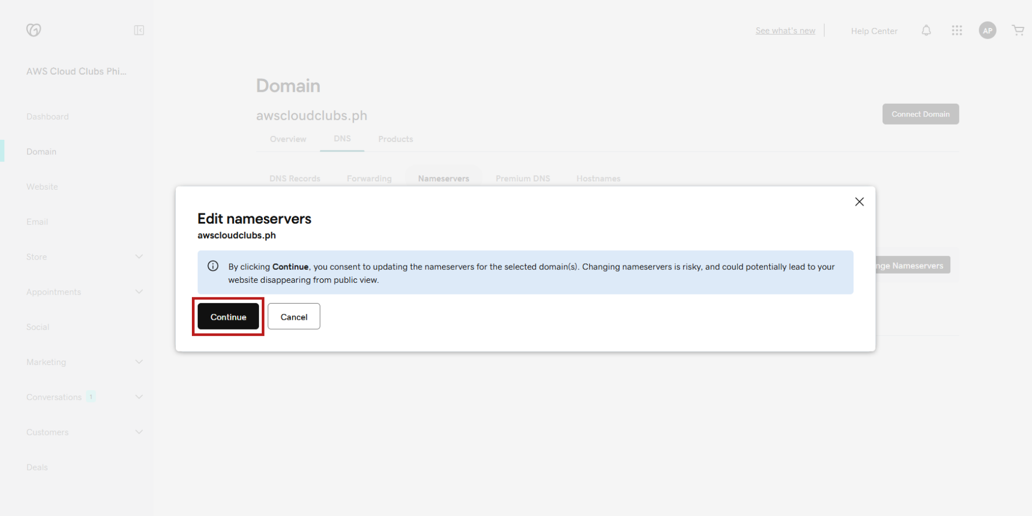The image size is (1032, 516).
Task: Confirm with the Continue button
Action: [228, 317]
